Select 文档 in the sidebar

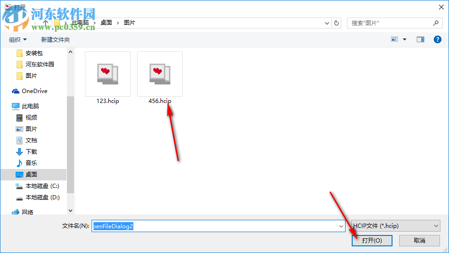pos(31,141)
